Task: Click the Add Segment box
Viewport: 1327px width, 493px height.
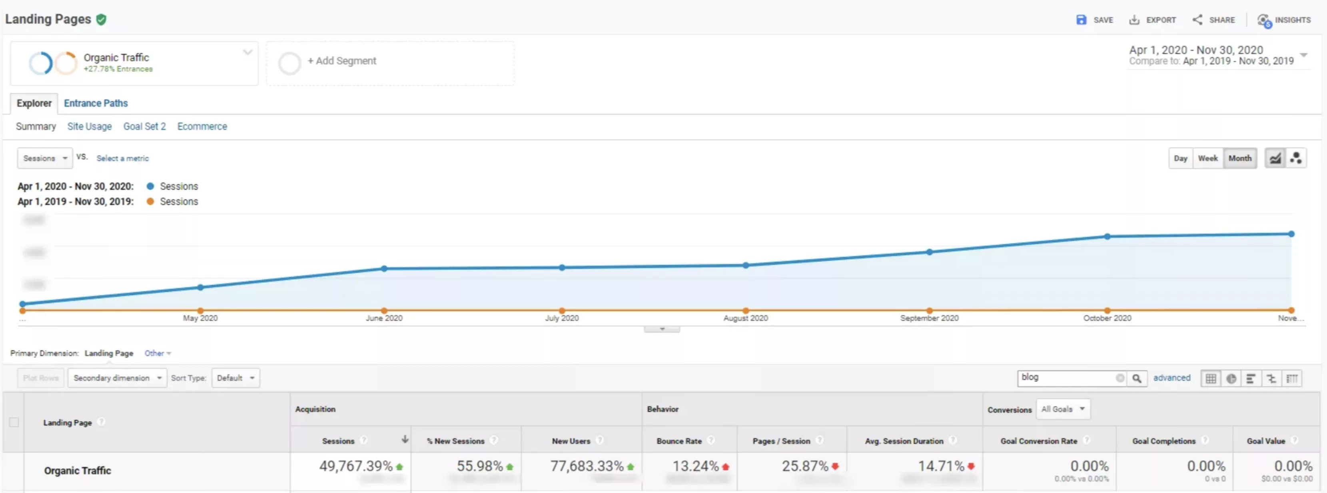Action: pos(390,63)
